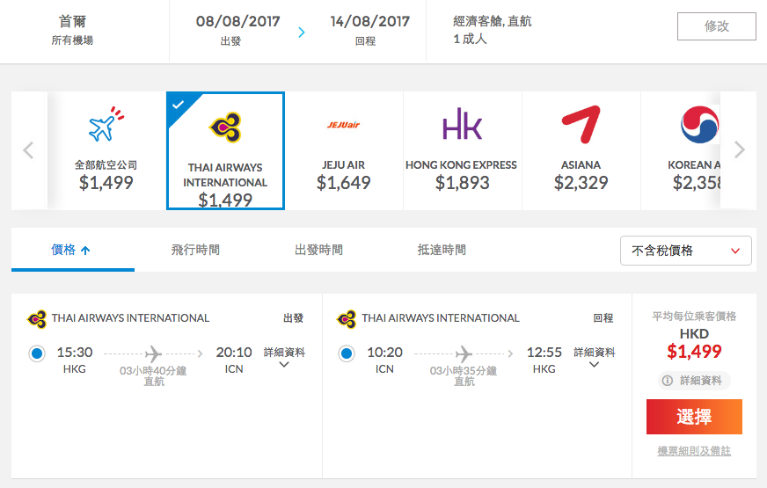
Task: Click the return date 14/08/2017
Action: 369,21
